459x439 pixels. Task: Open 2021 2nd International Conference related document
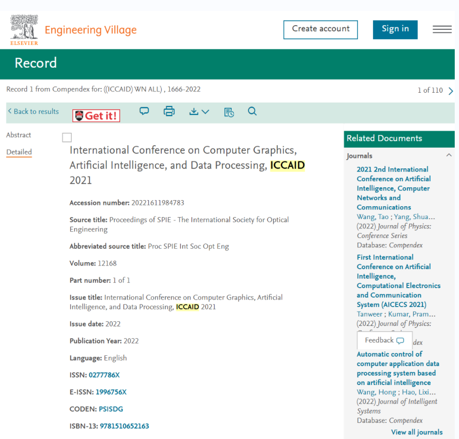click(x=394, y=188)
